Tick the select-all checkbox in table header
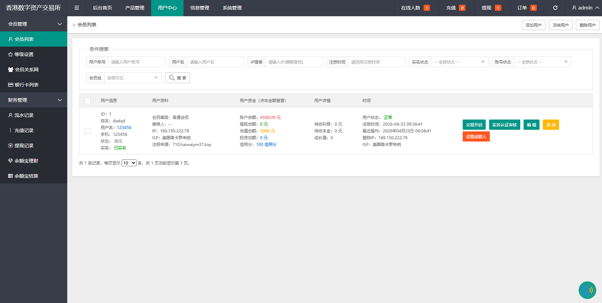 point(88,101)
